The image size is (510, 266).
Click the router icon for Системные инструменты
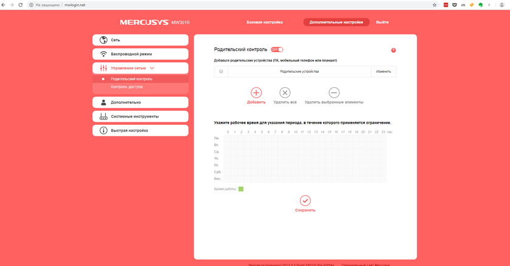pos(103,116)
